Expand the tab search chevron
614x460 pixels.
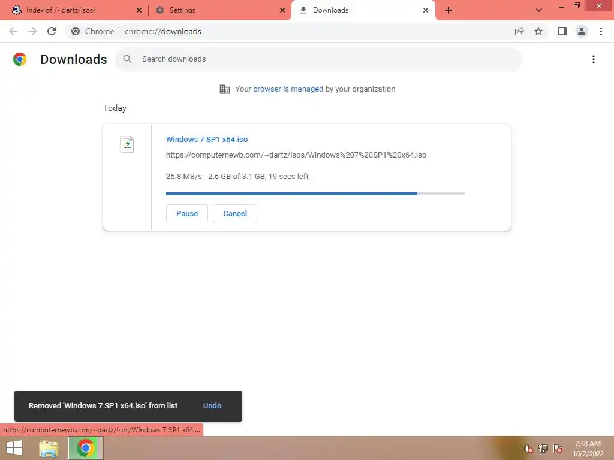(x=539, y=10)
